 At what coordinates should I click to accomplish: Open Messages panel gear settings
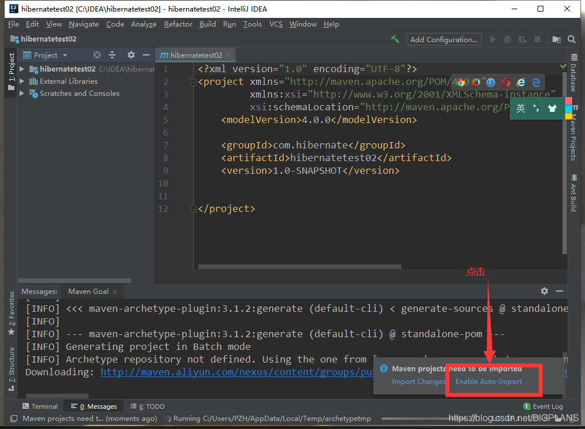click(x=544, y=291)
